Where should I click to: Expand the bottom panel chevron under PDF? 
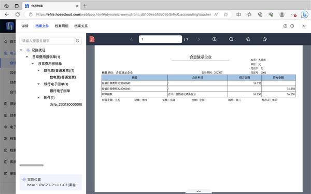(x=199, y=191)
